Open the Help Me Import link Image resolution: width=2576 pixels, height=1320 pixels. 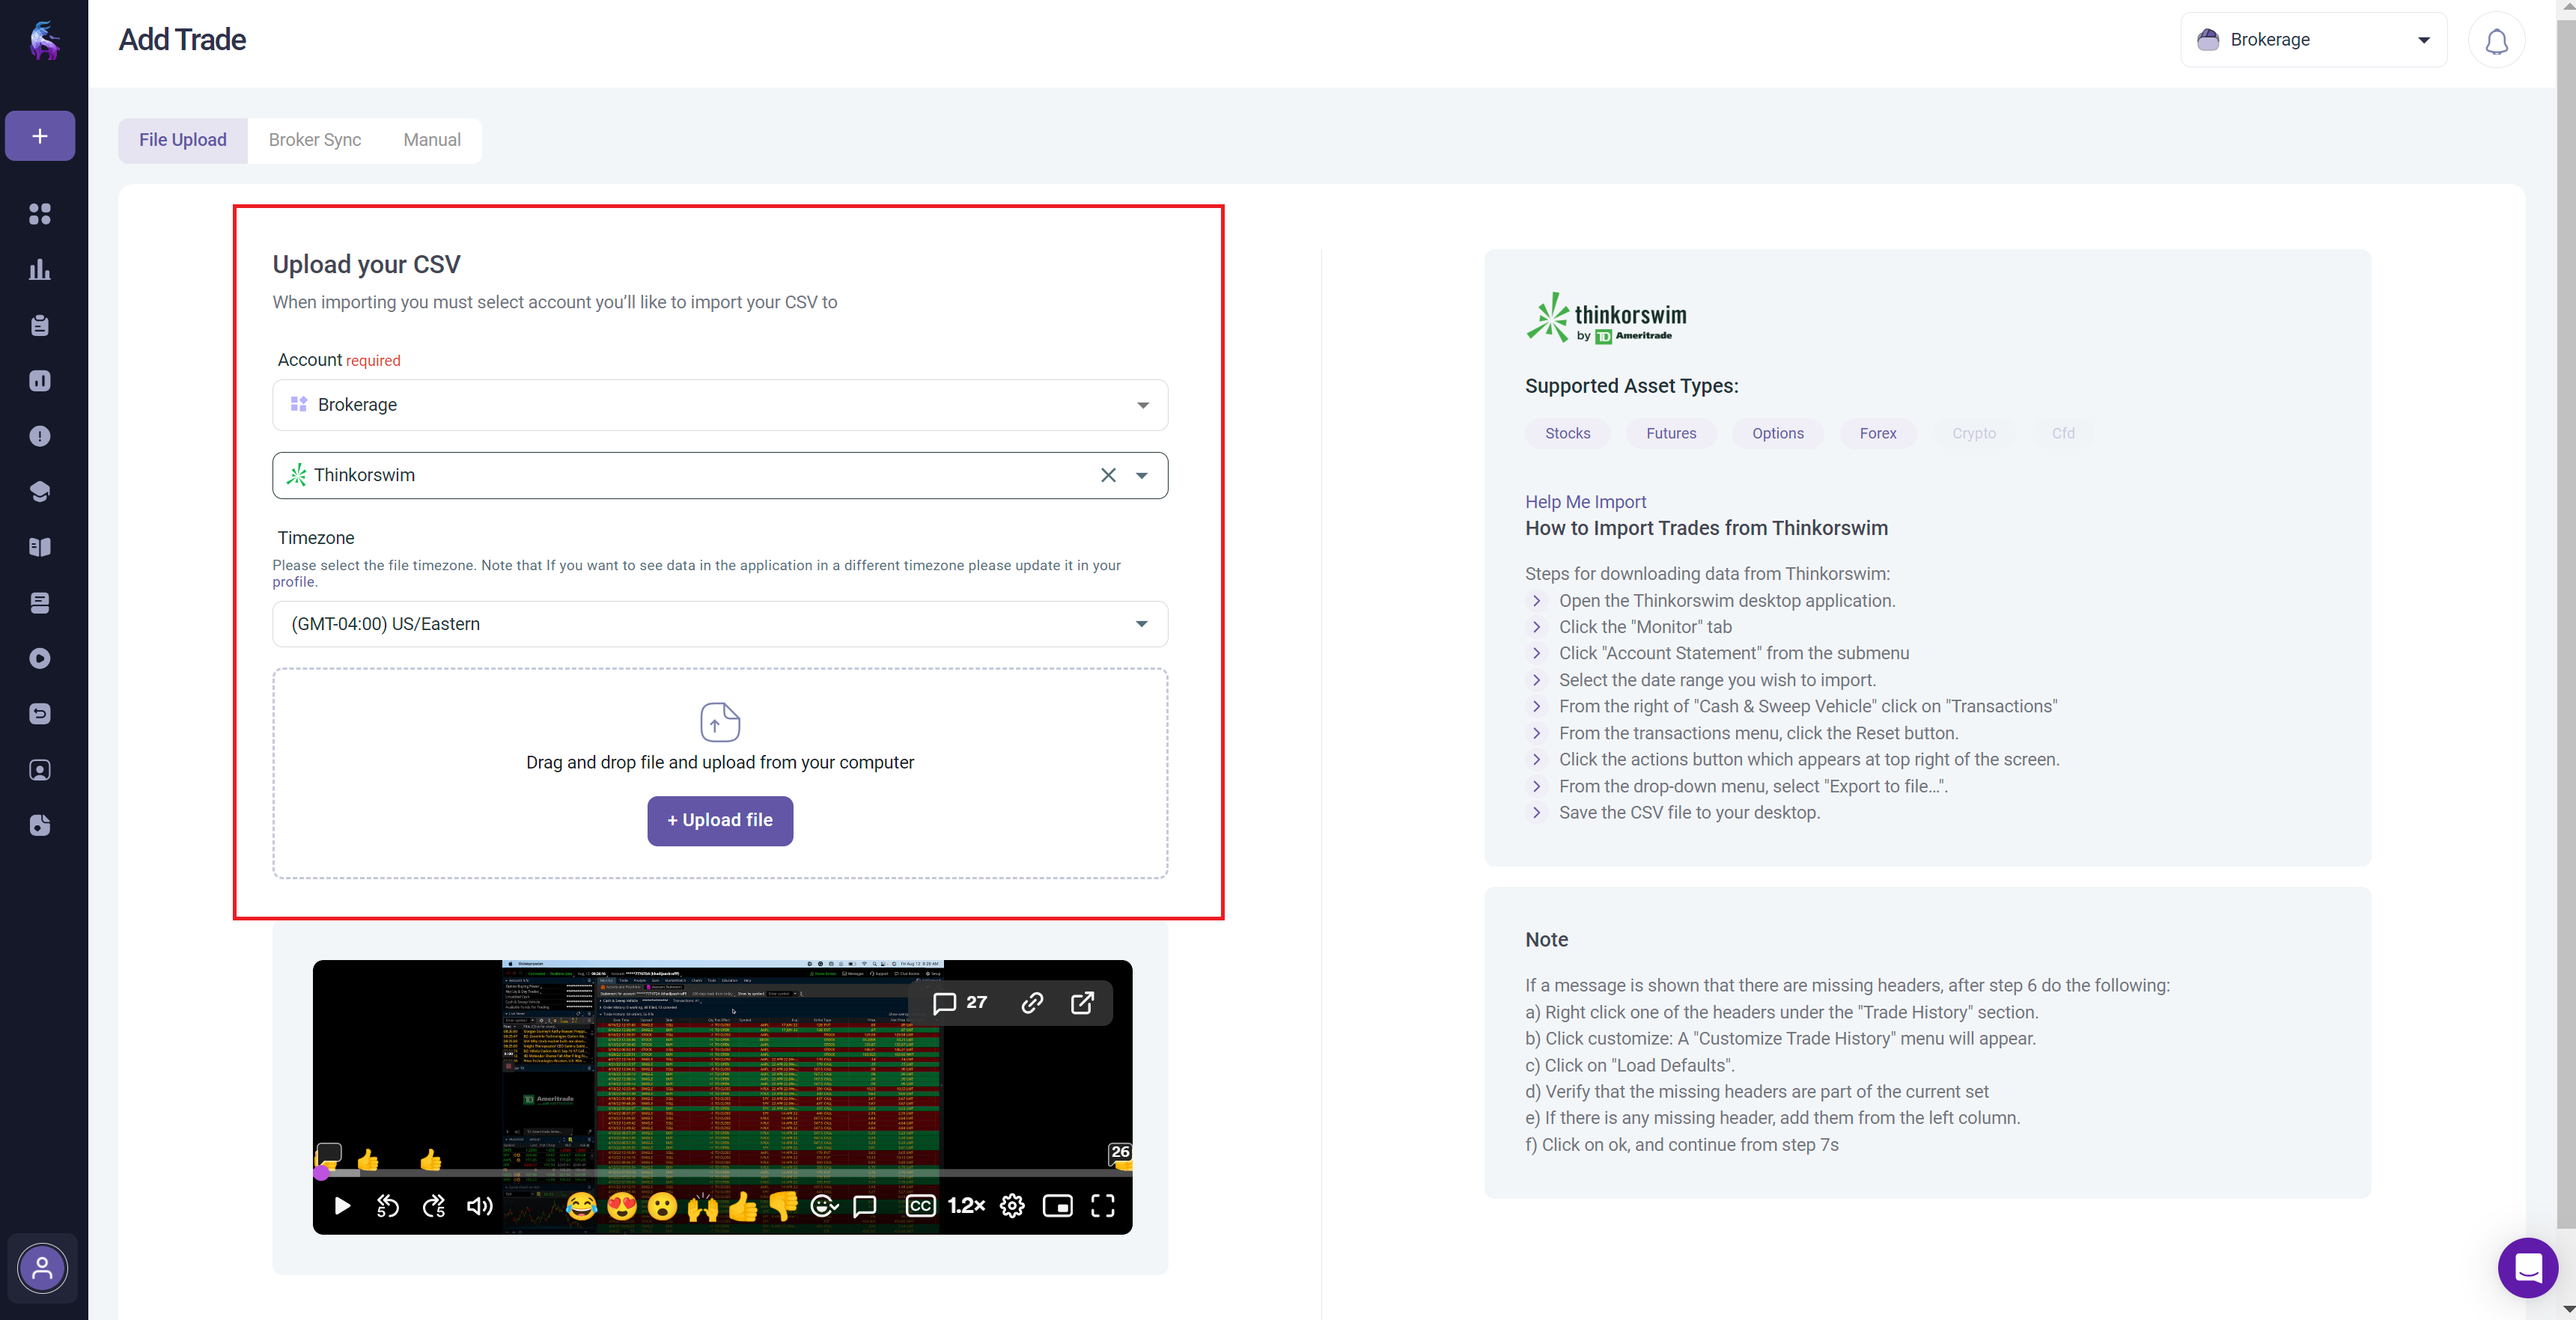[1585, 501]
